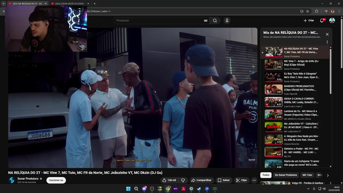This screenshot has height=193, width=343.
Task: Subscribe with Inscrever-se button
Action: click(x=56, y=180)
